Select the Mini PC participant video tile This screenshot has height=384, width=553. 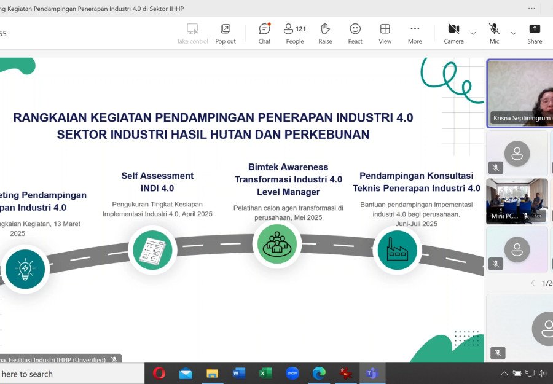(517, 201)
